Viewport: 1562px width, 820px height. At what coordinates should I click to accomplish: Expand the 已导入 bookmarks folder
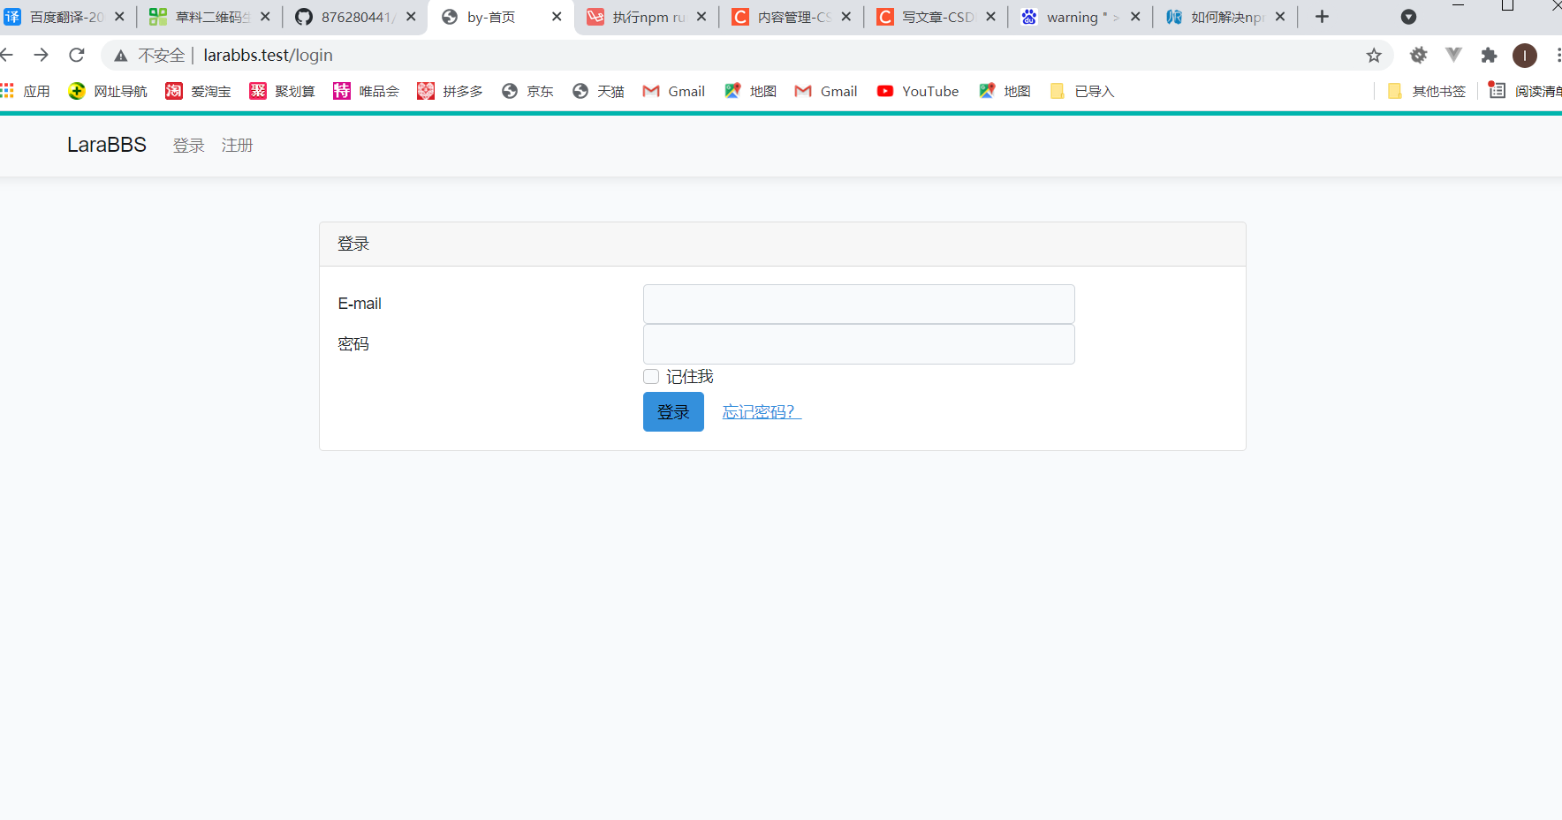(1081, 91)
